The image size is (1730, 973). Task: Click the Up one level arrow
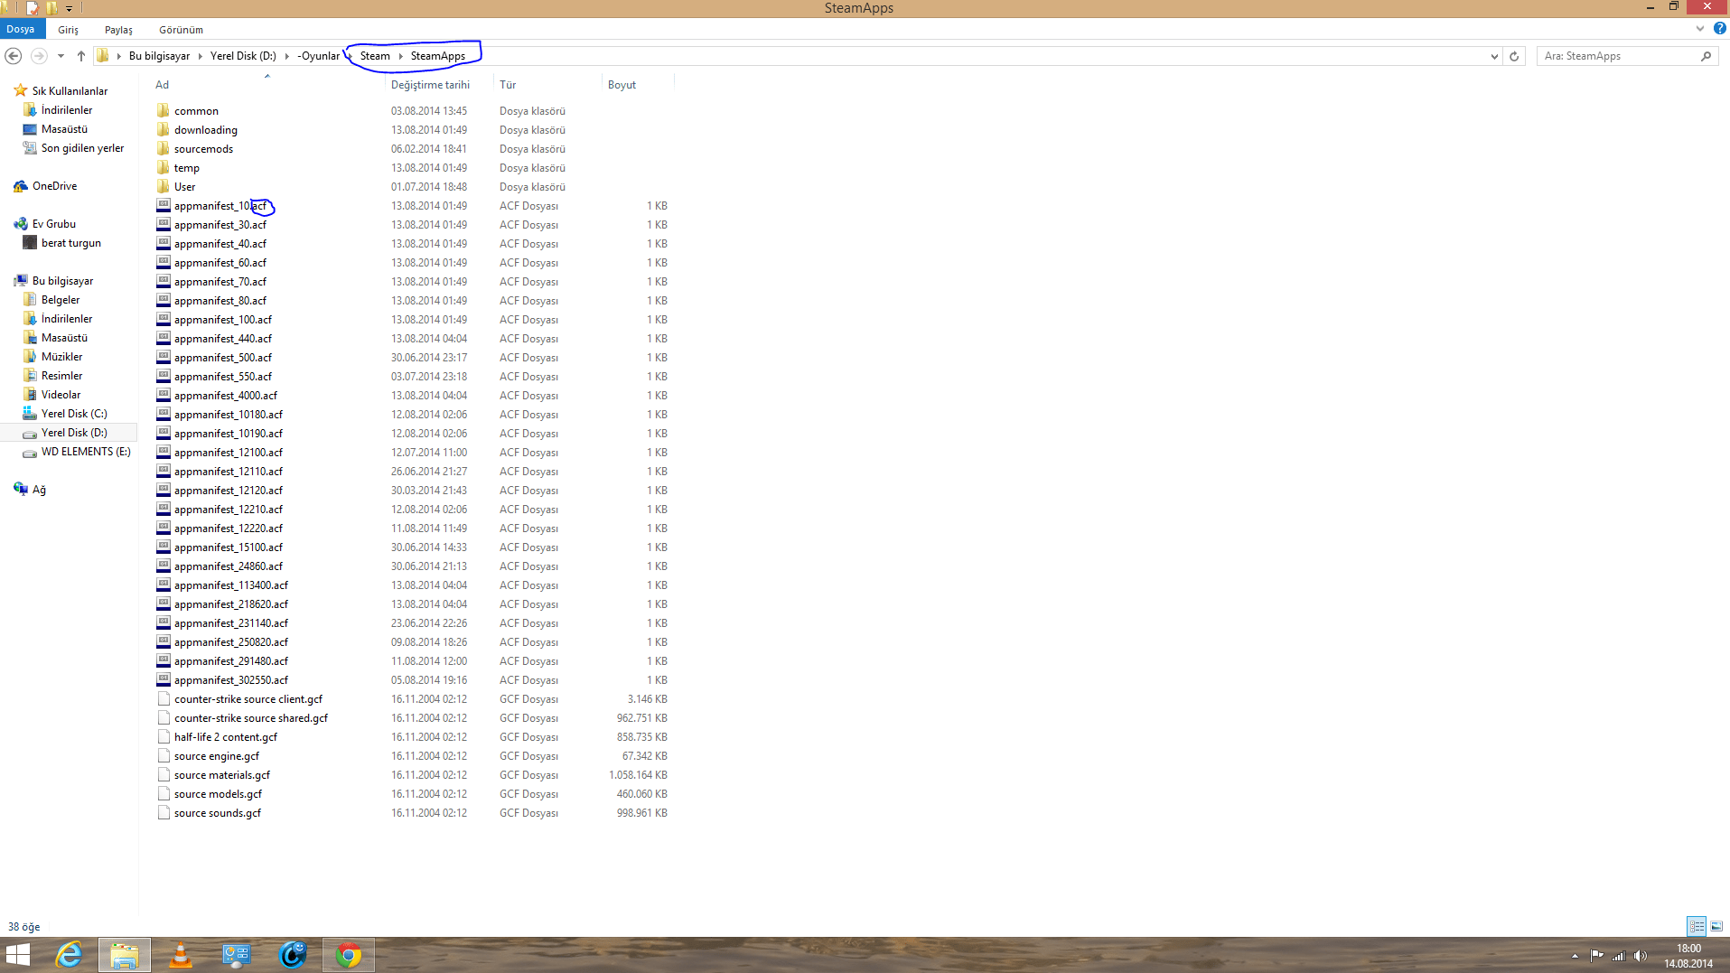(81, 56)
